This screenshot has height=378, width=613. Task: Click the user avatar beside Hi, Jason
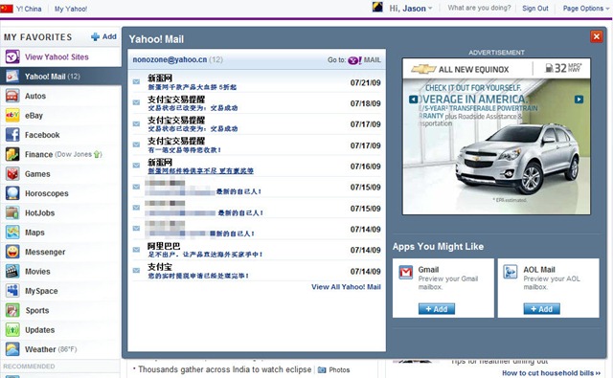click(377, 7)
